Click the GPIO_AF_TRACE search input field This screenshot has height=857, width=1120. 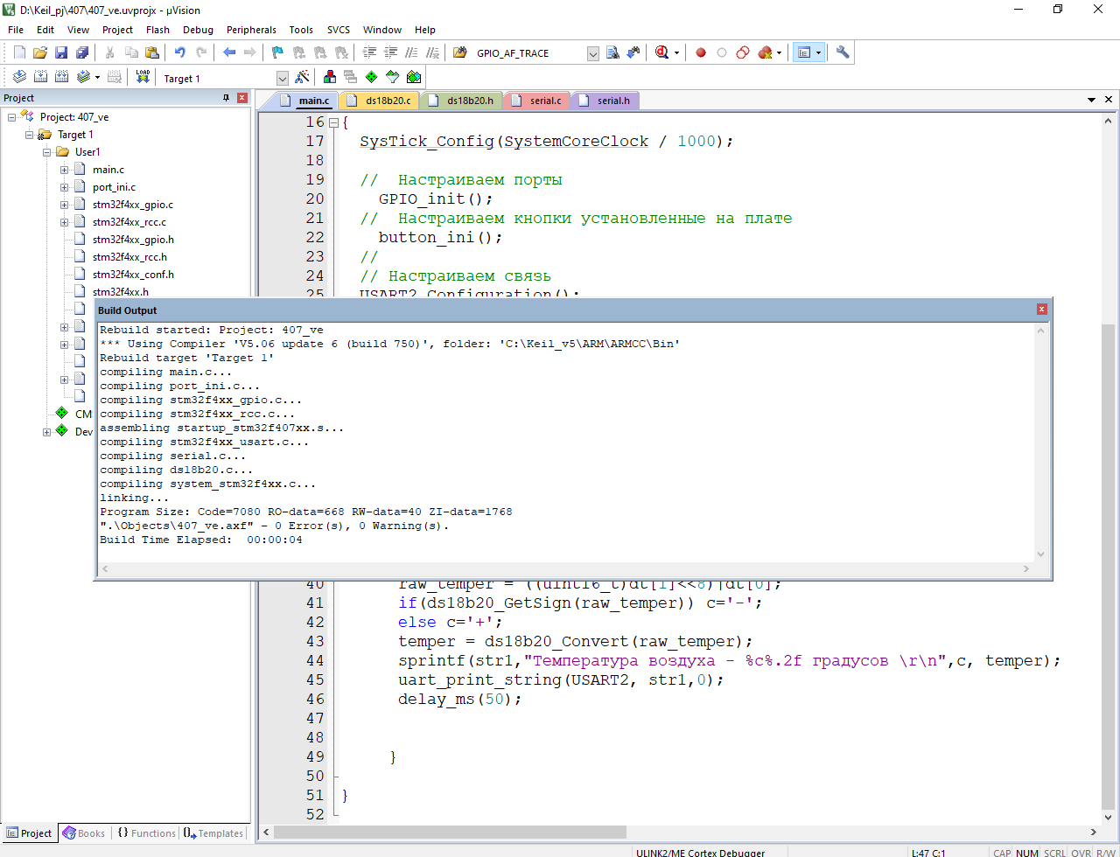pyautogui.click(x=528, y=53)
